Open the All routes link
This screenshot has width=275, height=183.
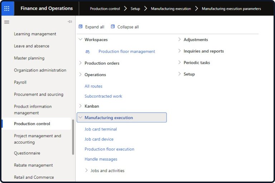point(93,86)
